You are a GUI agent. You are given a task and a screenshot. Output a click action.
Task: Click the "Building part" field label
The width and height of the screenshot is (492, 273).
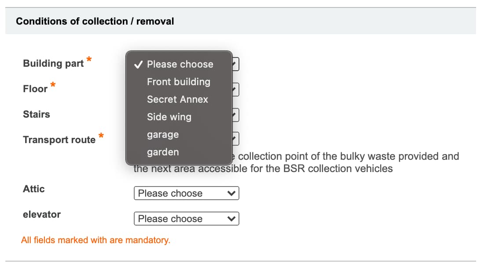tap(53, 63)
